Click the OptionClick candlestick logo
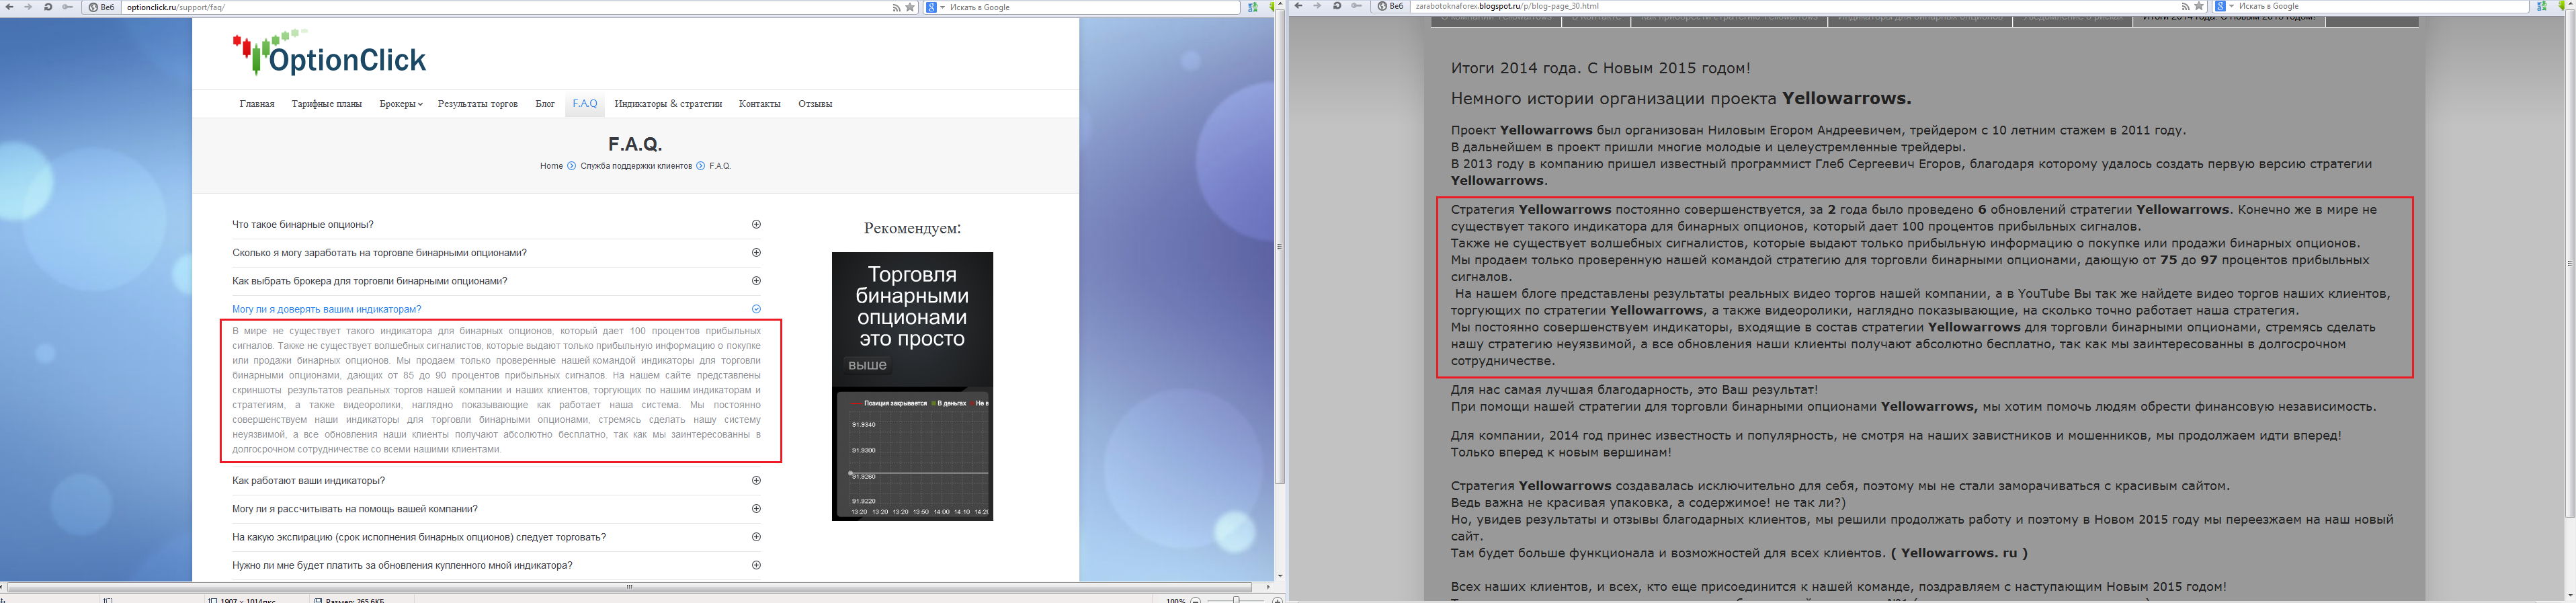2576x603 pixels. (329, 53)
